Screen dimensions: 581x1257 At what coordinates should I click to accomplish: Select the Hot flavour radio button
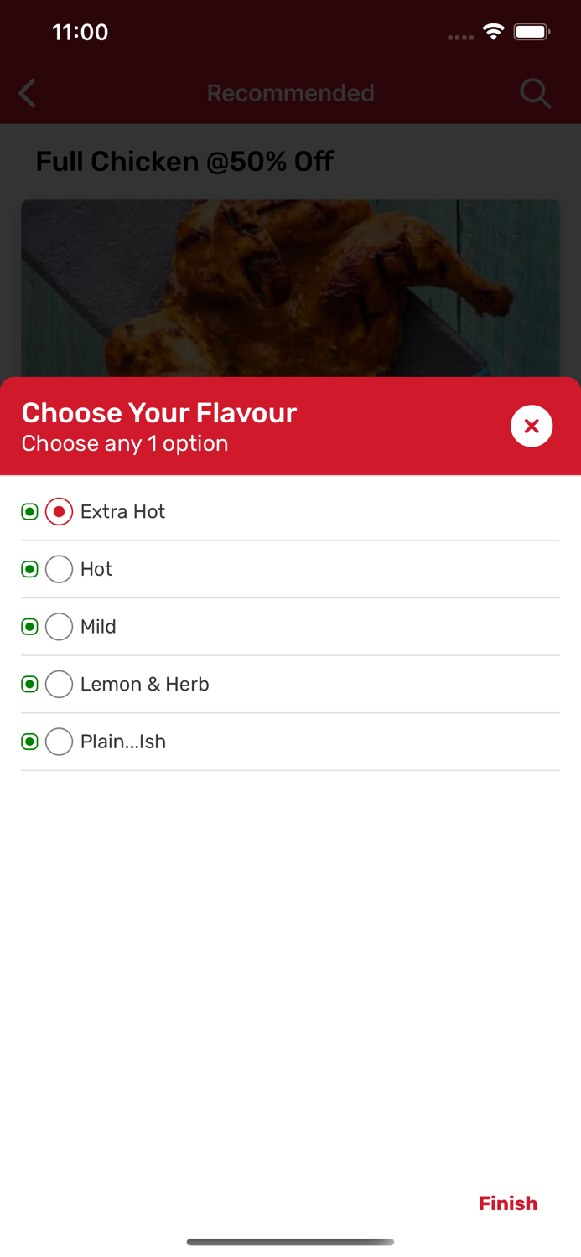click(59, 569)
